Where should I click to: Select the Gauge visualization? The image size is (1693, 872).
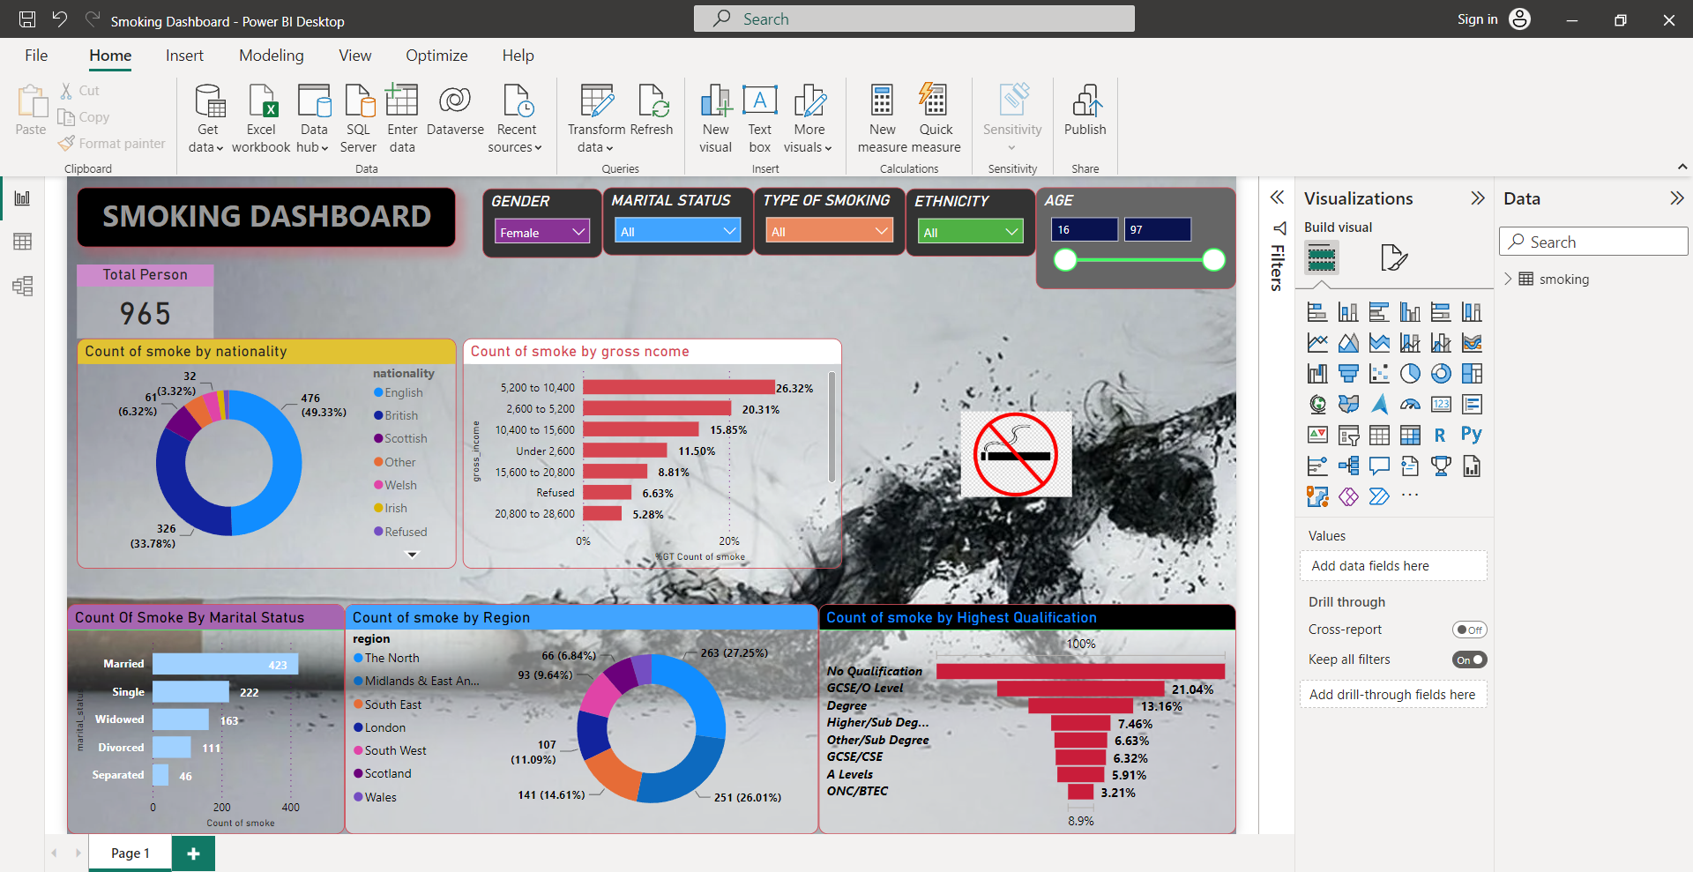tap(1410, 404)
